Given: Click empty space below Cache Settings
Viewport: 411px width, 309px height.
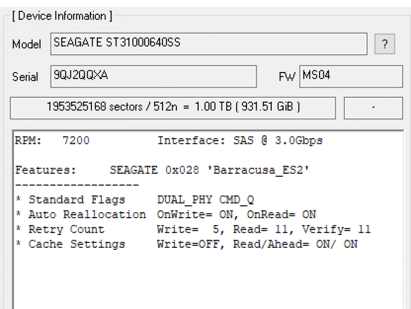Looking at the screenshot, I should (205, 278).
